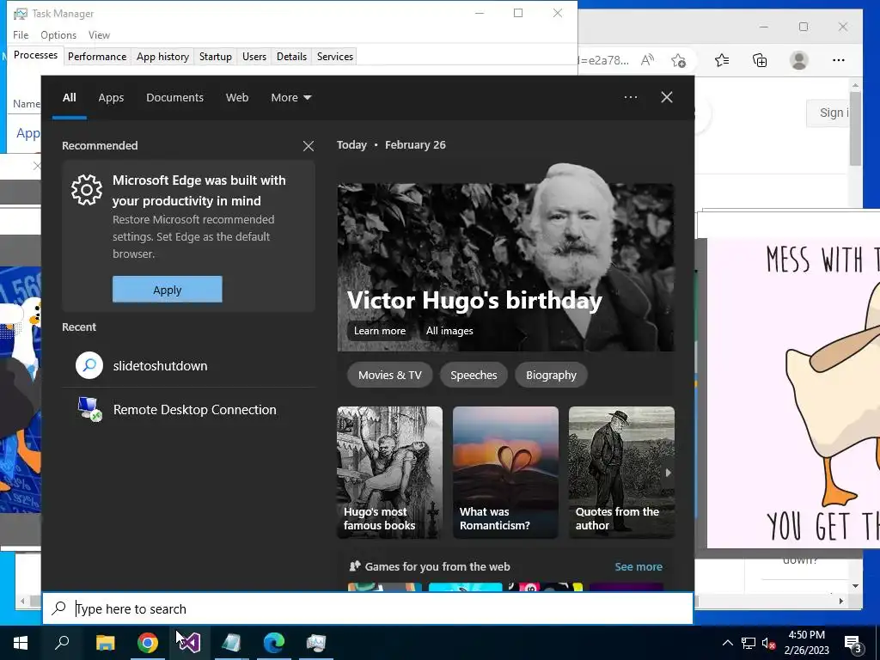The height and width of the screenshot is (660, 880).
Task: Click the Edge vertical scrollbar thumb
Action: pyautogui.click(x=855, y=129)
